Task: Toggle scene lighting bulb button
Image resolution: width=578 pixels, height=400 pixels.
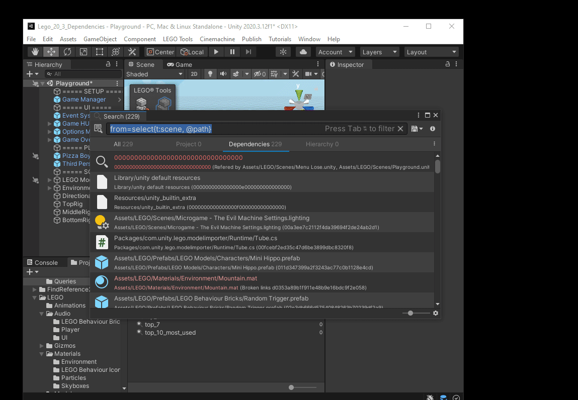Action: (x=210, y=74)
